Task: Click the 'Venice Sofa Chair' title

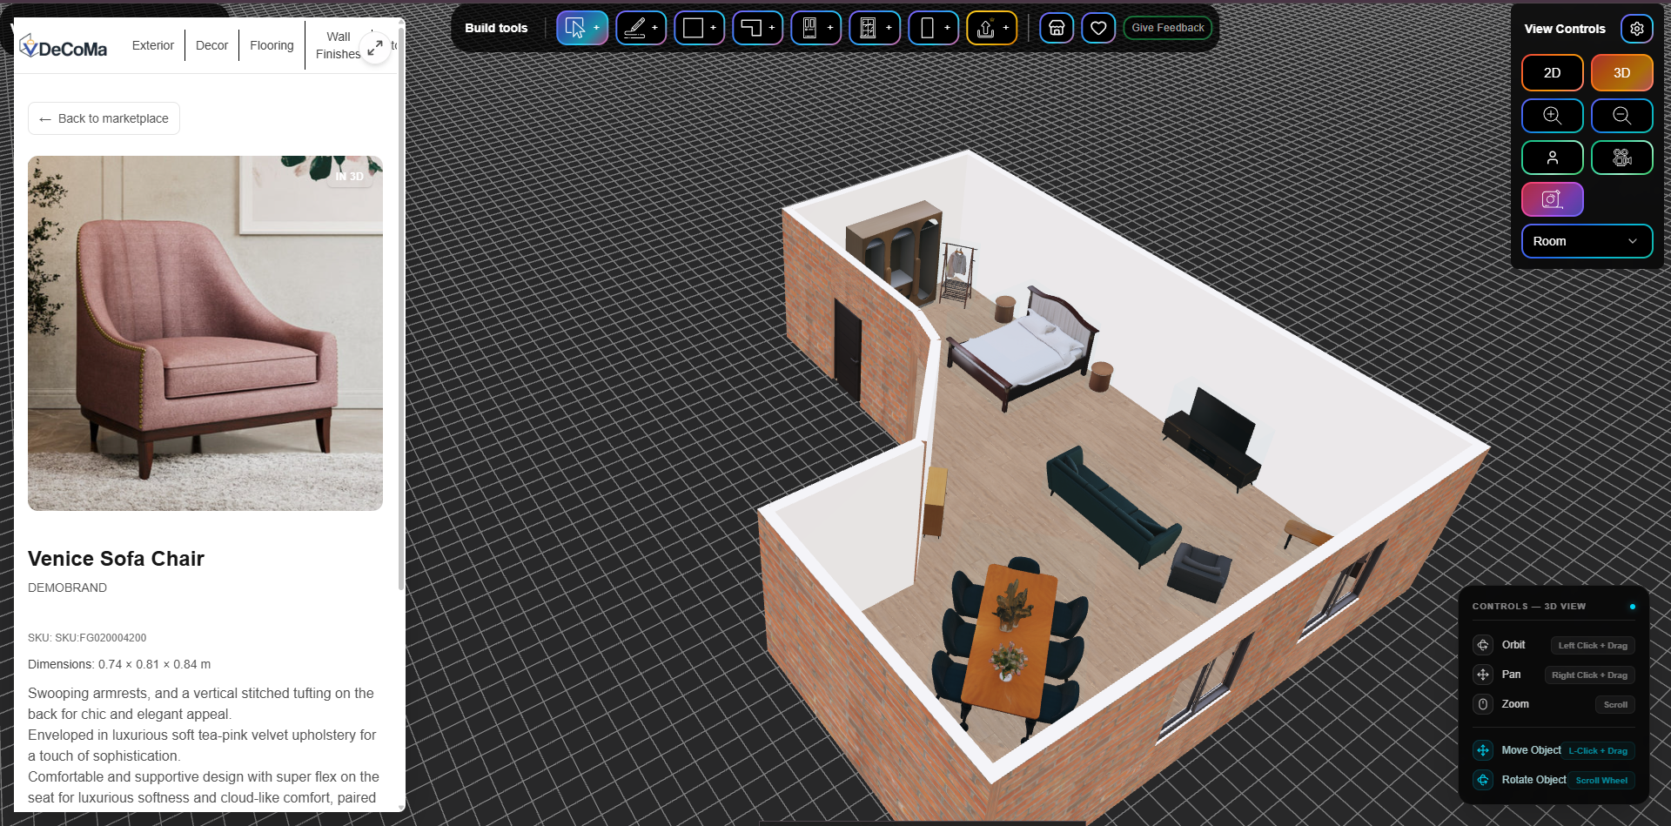Action: tap(116, 559)
